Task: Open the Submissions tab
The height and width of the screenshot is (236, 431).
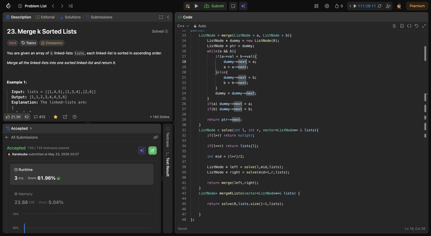Action: pyautogui.click(x=99, y=17)
